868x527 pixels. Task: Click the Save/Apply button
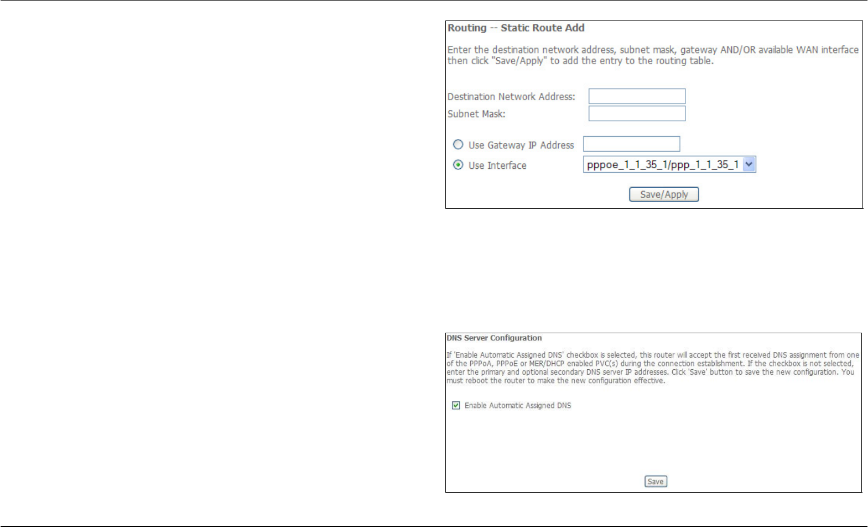point(664,194)
